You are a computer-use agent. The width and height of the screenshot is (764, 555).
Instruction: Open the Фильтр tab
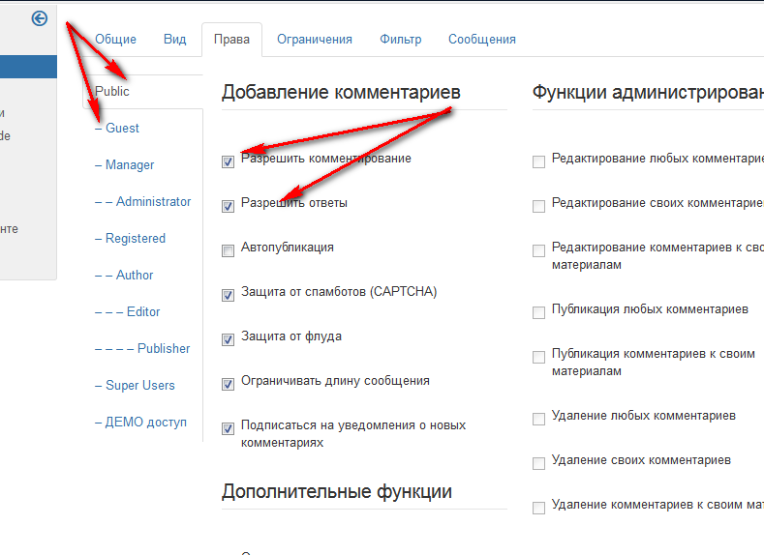(400, 40)
